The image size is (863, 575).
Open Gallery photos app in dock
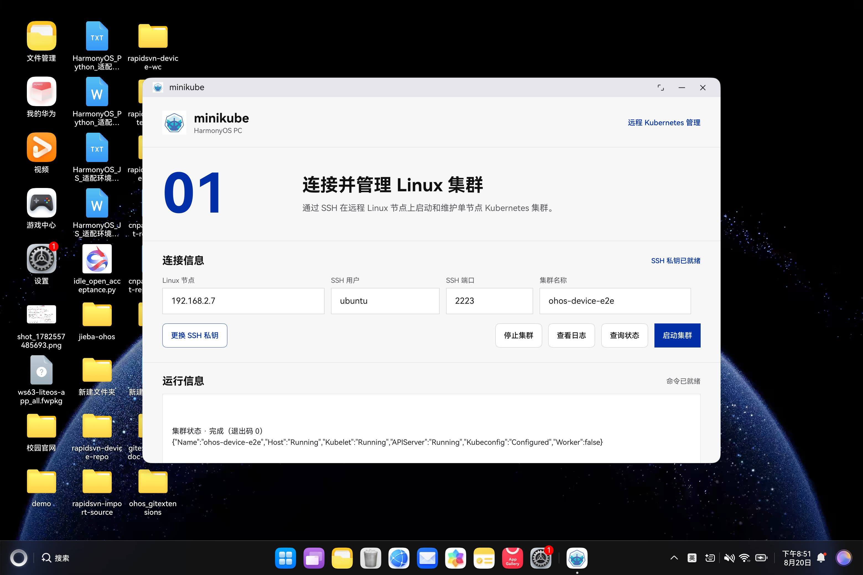455,558
